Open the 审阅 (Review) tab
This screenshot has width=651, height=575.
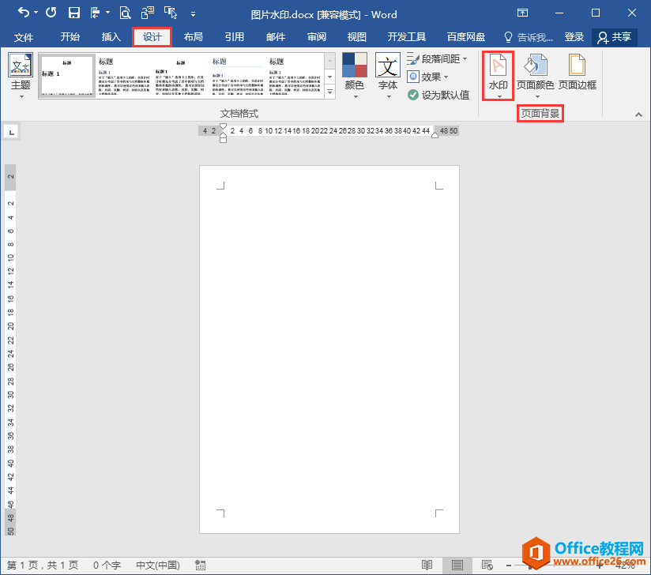[316, 37]
